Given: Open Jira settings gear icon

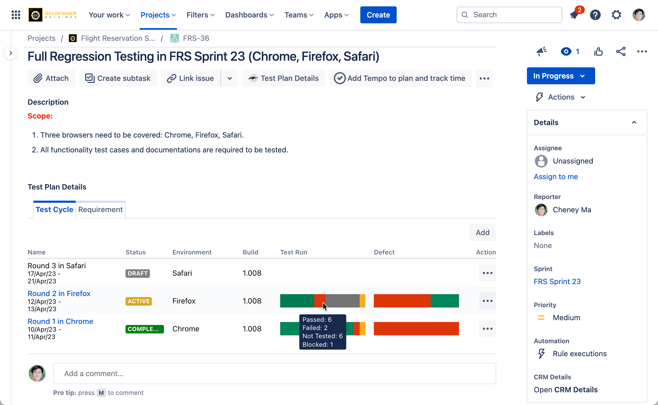Looking at the screenshot, I should [x=616, y=15].
